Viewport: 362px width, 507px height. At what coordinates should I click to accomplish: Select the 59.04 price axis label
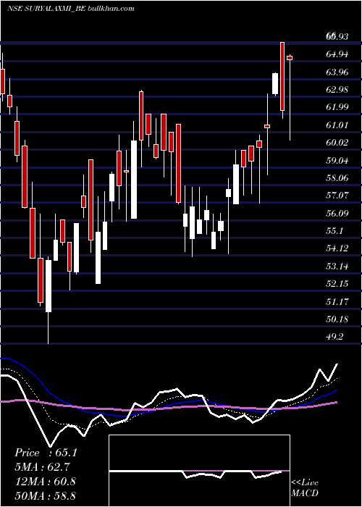338,160
